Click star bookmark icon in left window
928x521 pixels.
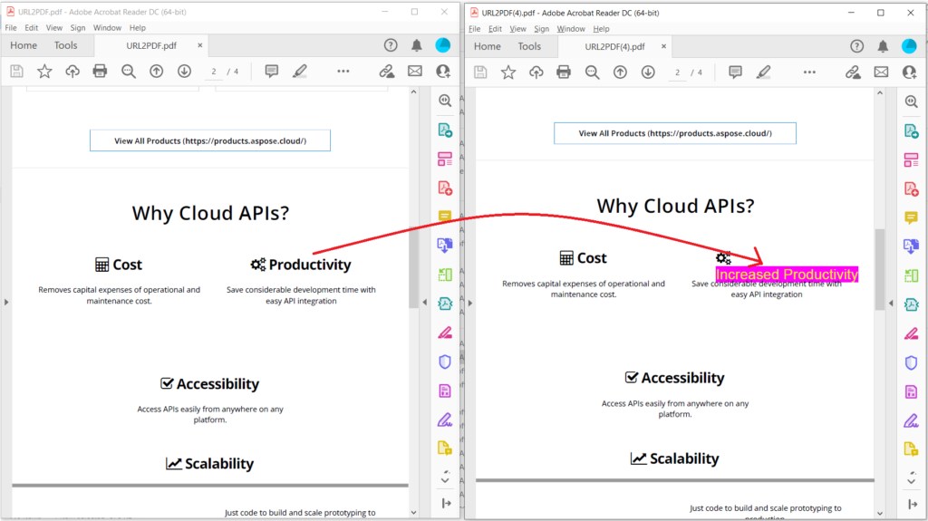pyautogui.click(x=44, y=71)
